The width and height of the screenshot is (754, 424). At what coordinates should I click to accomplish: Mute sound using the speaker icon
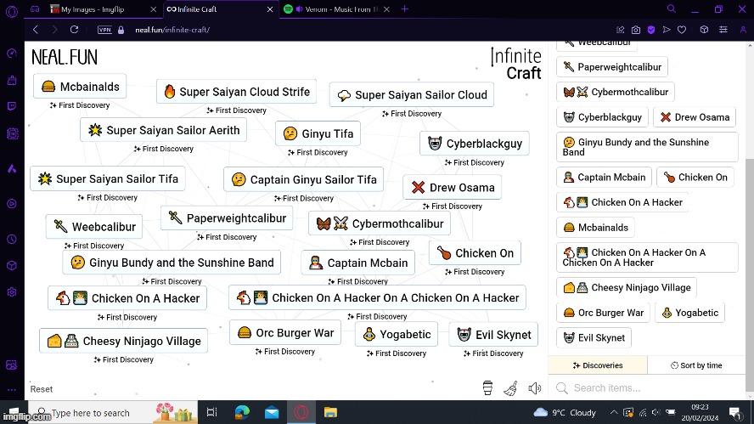click(x=535, y=388)
